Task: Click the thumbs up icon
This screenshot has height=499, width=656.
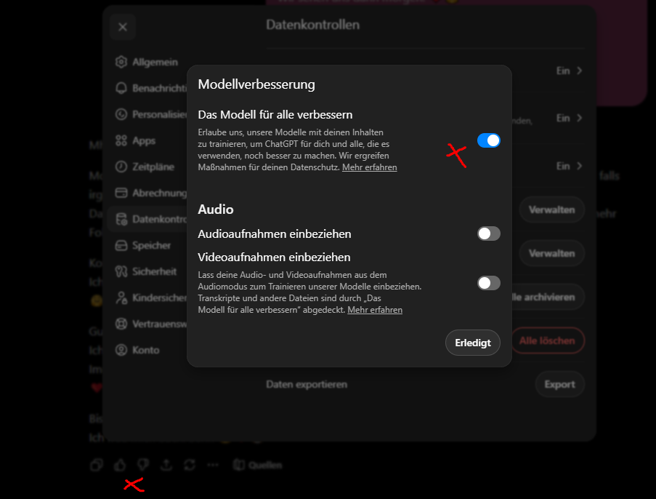Action: [x=120, y=465]
